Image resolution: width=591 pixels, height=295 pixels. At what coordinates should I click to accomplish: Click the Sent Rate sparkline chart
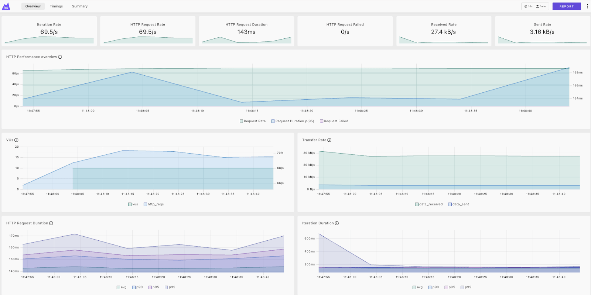542,40
